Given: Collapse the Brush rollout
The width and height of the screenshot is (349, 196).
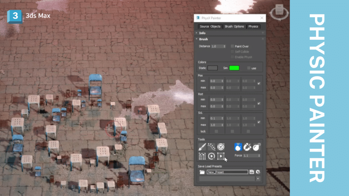Looking at the screenshot, I should pyautogui.click(x=197, y=39).
